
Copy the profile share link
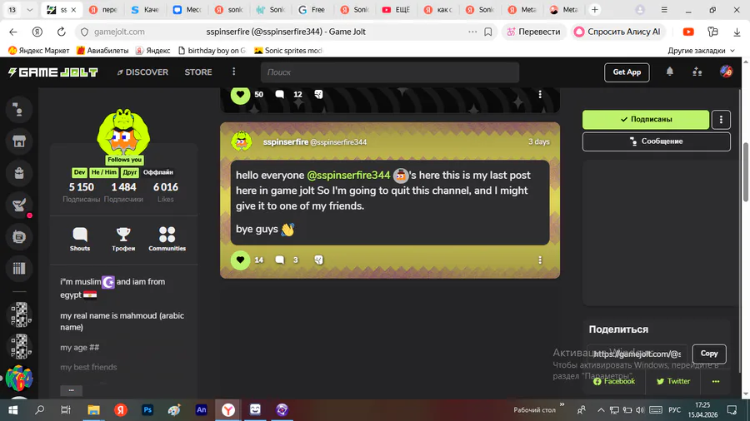click(x=709, y=354)
